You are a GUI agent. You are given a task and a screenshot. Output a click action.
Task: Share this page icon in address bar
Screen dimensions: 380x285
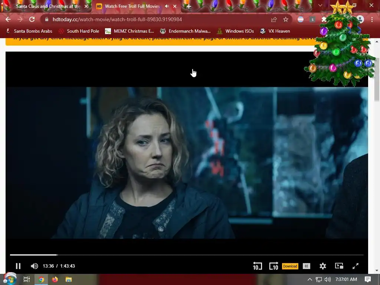tap(274, 19)
